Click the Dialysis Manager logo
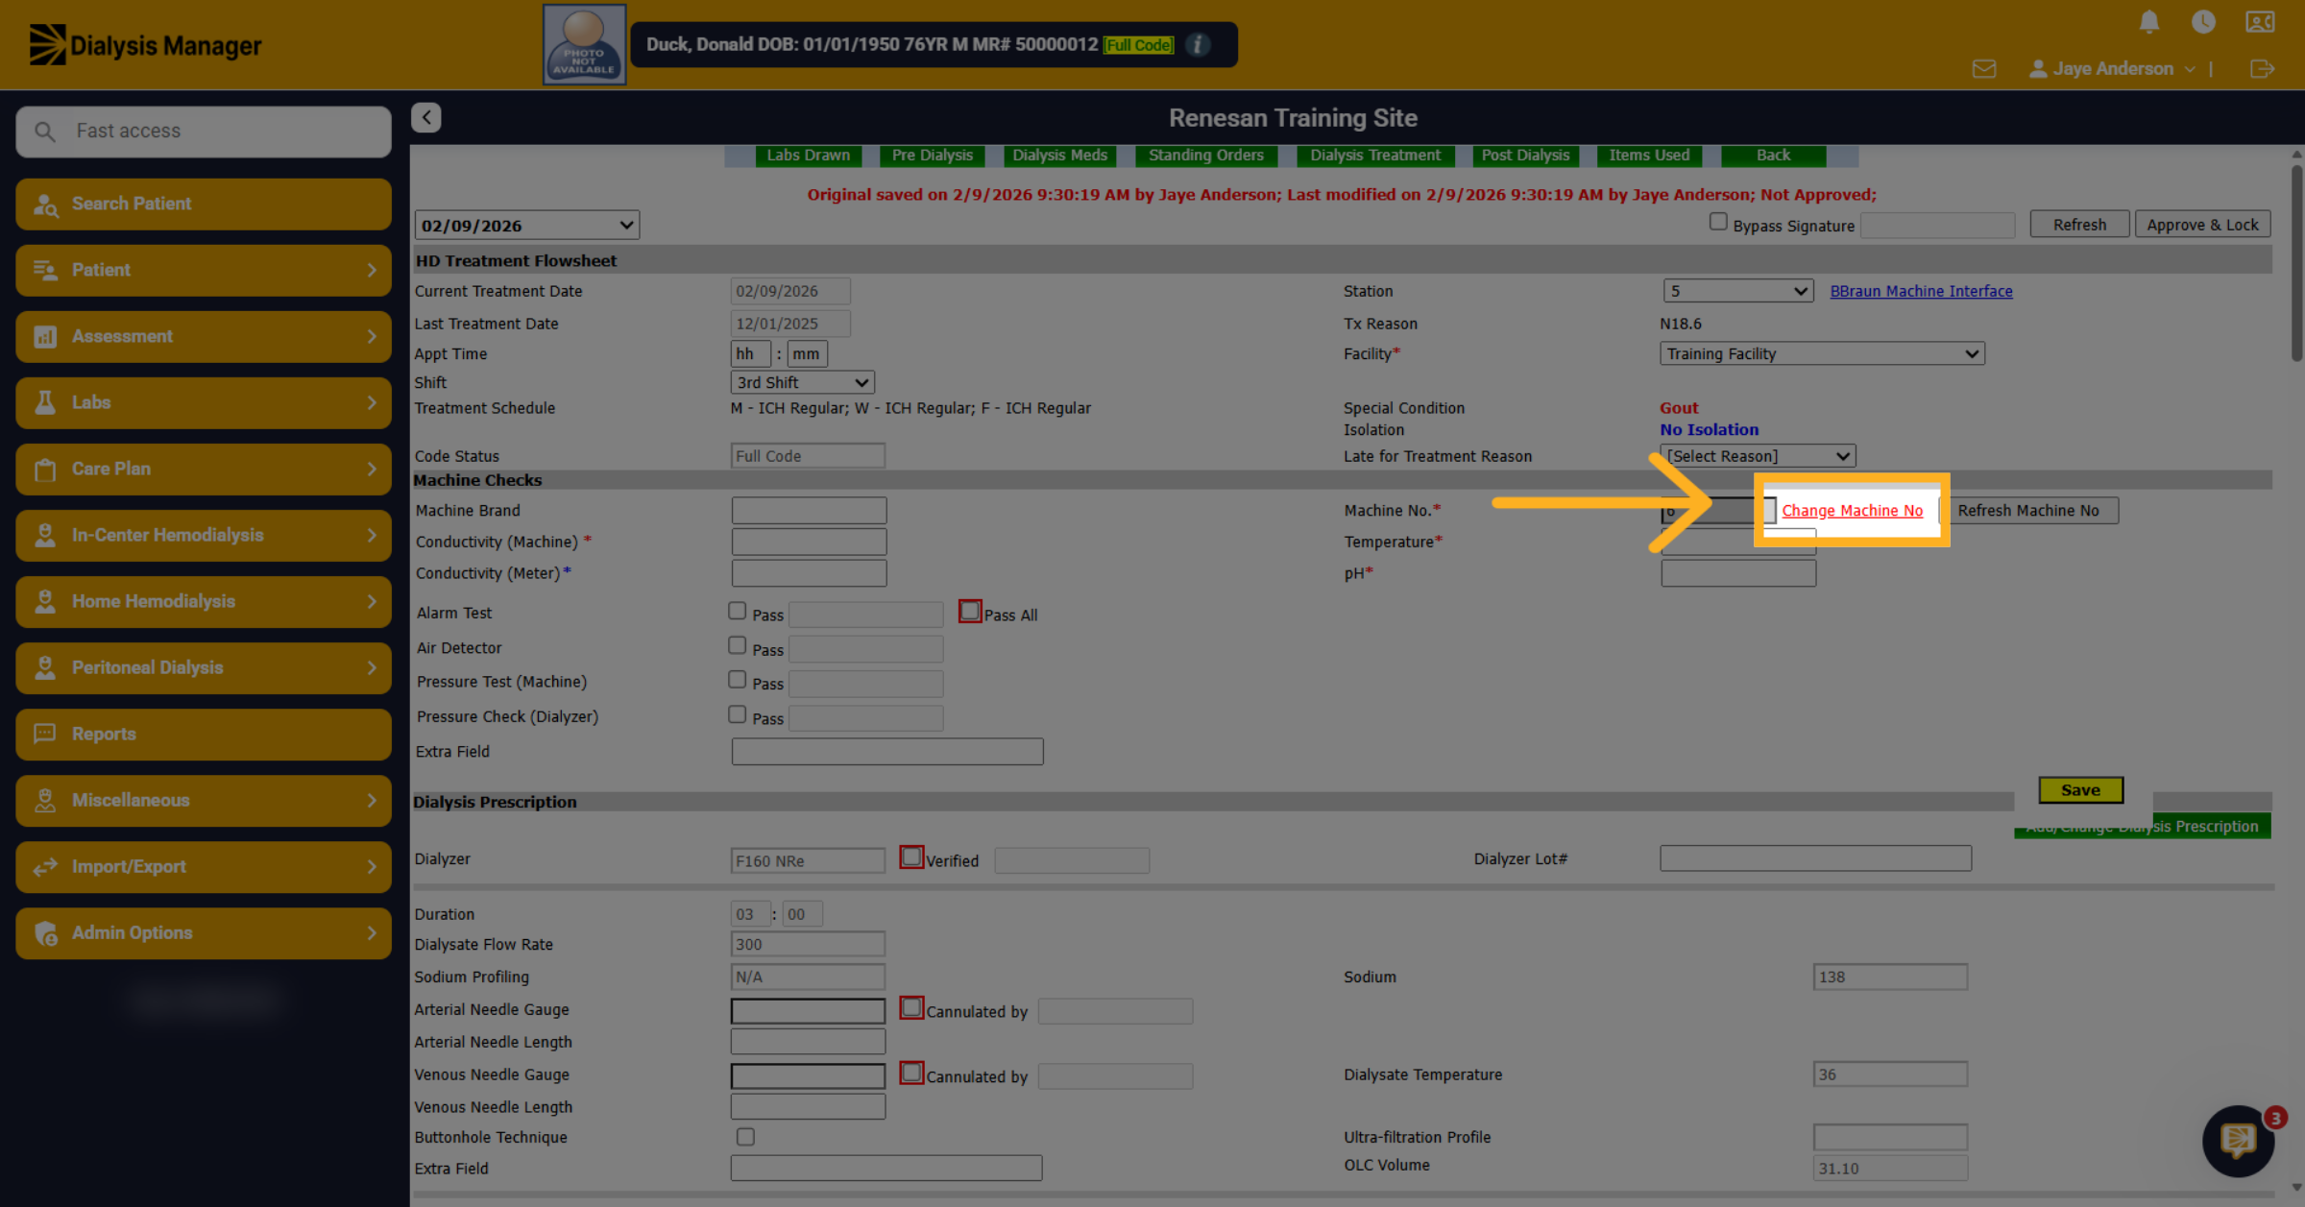The width and height of the screenshot is (2305, 1207). [146, 45]
